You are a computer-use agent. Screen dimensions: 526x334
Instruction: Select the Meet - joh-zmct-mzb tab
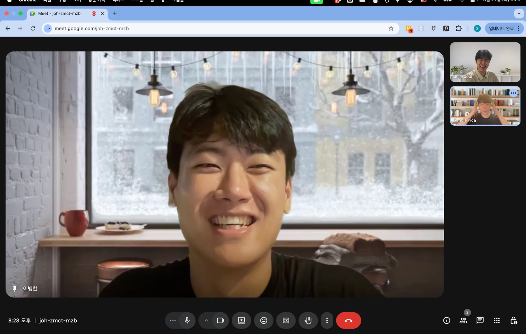(x=59, y=13)
